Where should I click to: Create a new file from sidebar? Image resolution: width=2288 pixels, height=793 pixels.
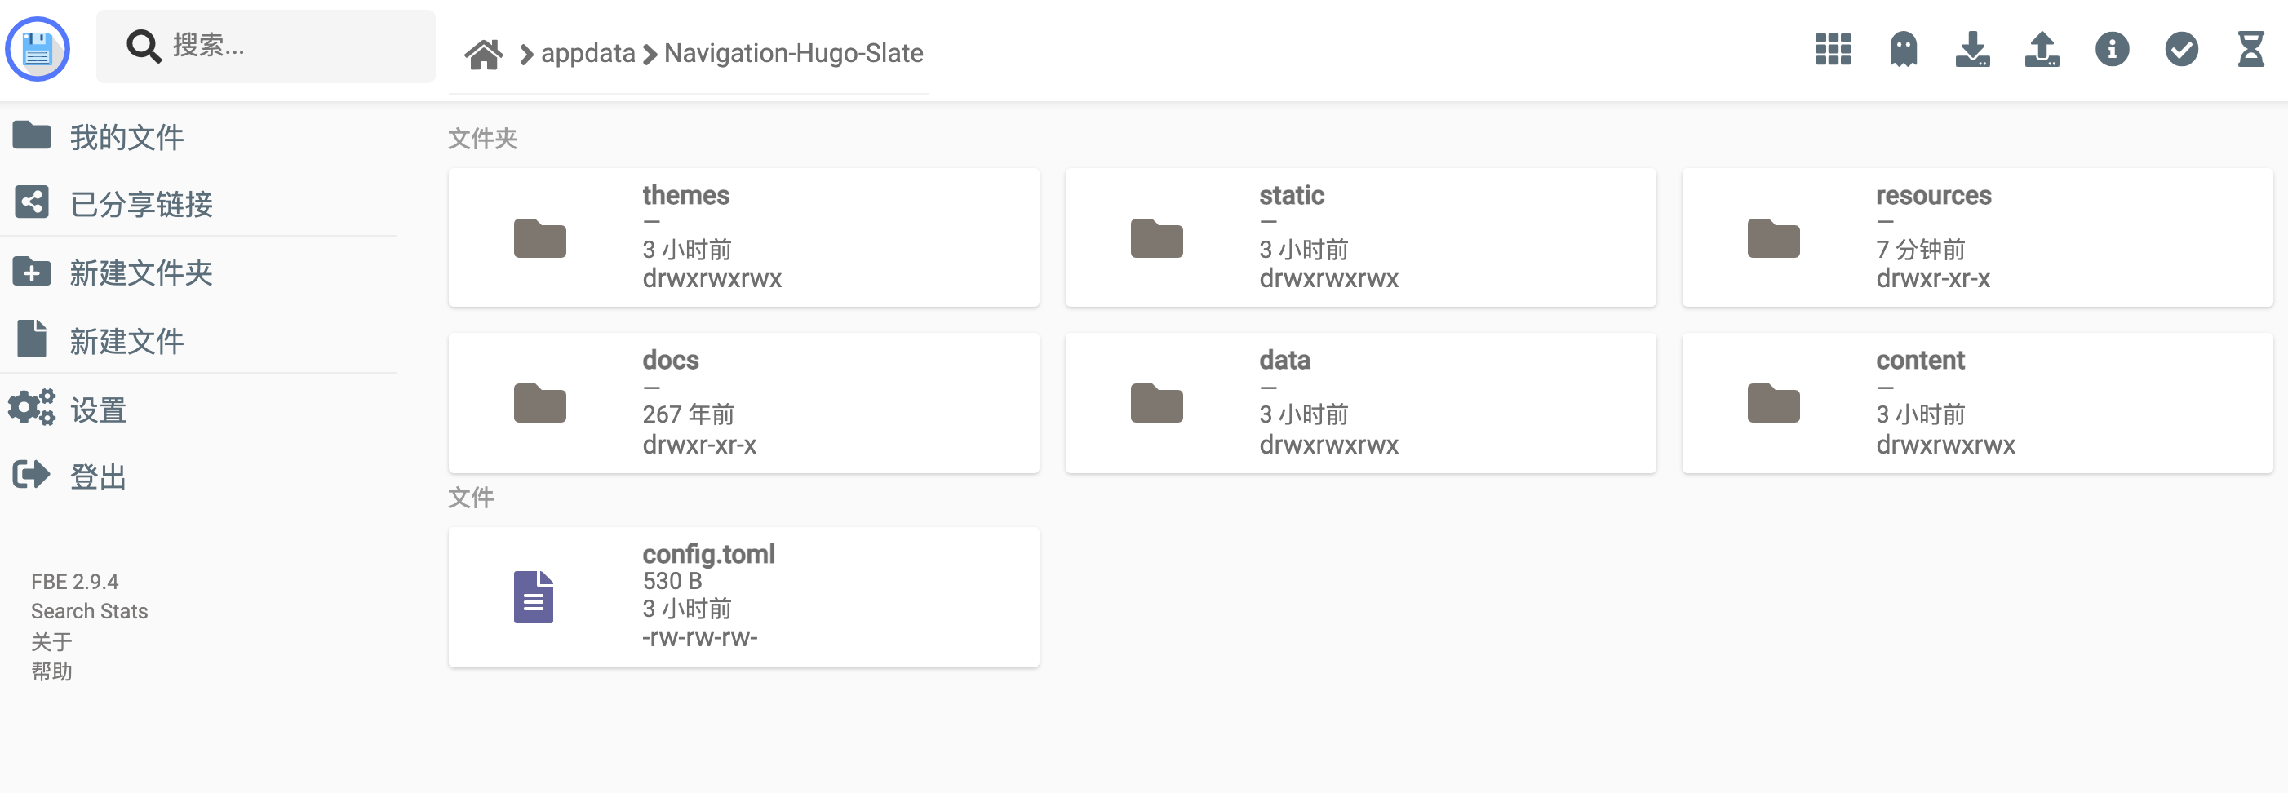coord(126,341)
